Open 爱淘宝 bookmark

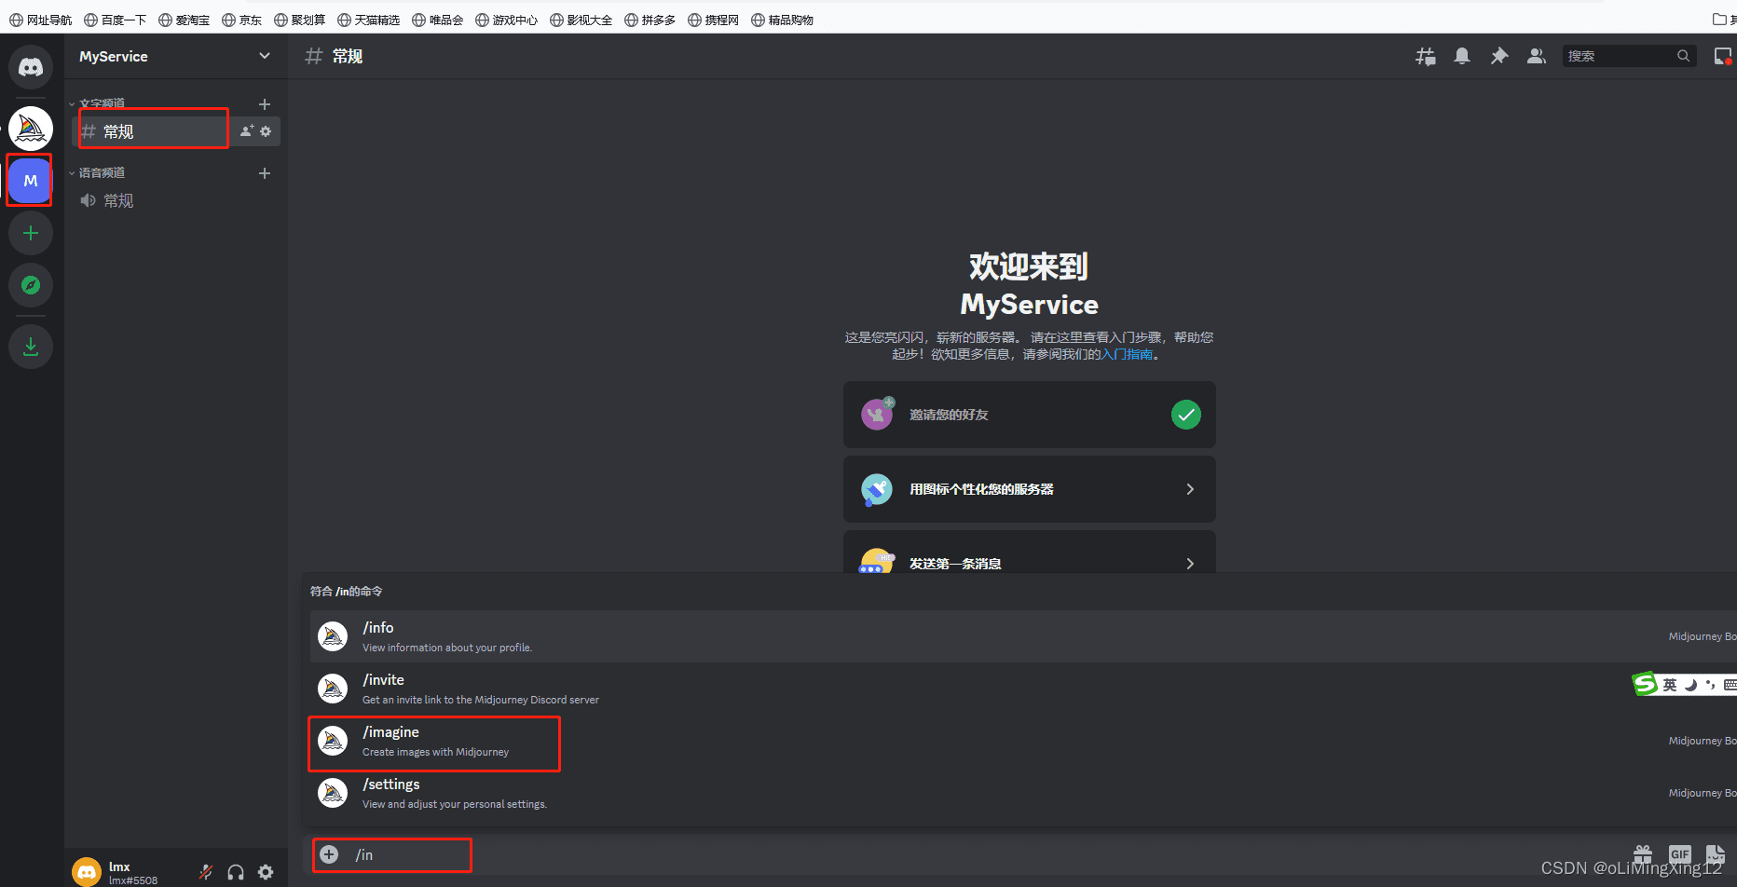pyautogui.click(x=185, y=20)
